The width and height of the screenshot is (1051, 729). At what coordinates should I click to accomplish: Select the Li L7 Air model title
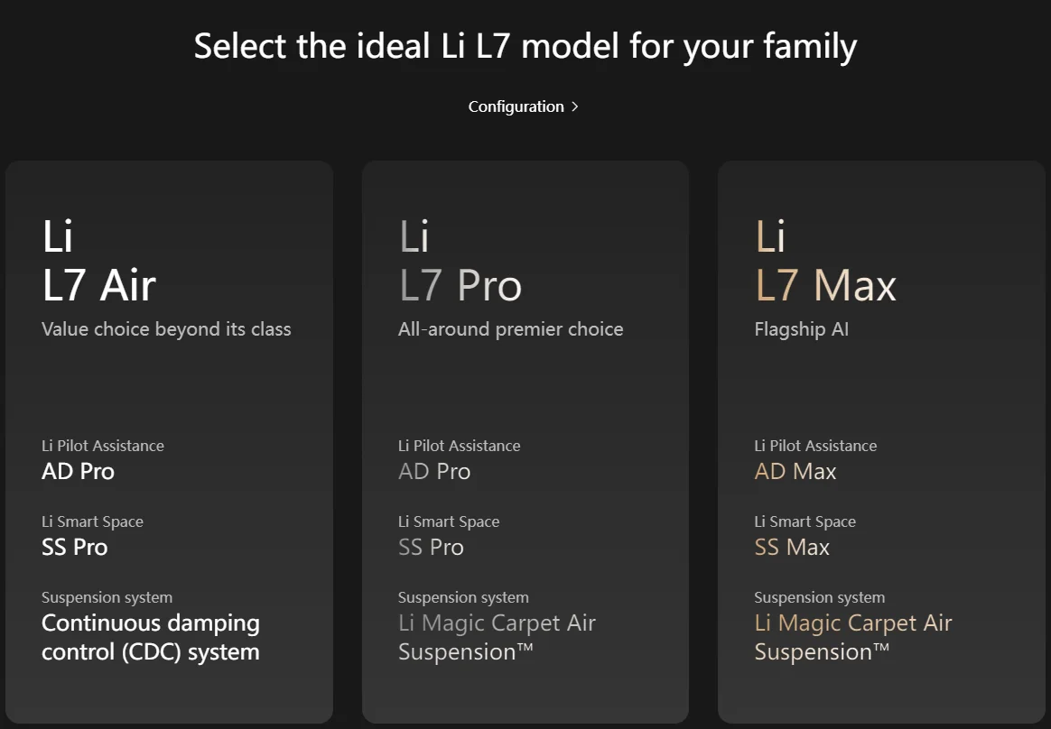[98, 261]
